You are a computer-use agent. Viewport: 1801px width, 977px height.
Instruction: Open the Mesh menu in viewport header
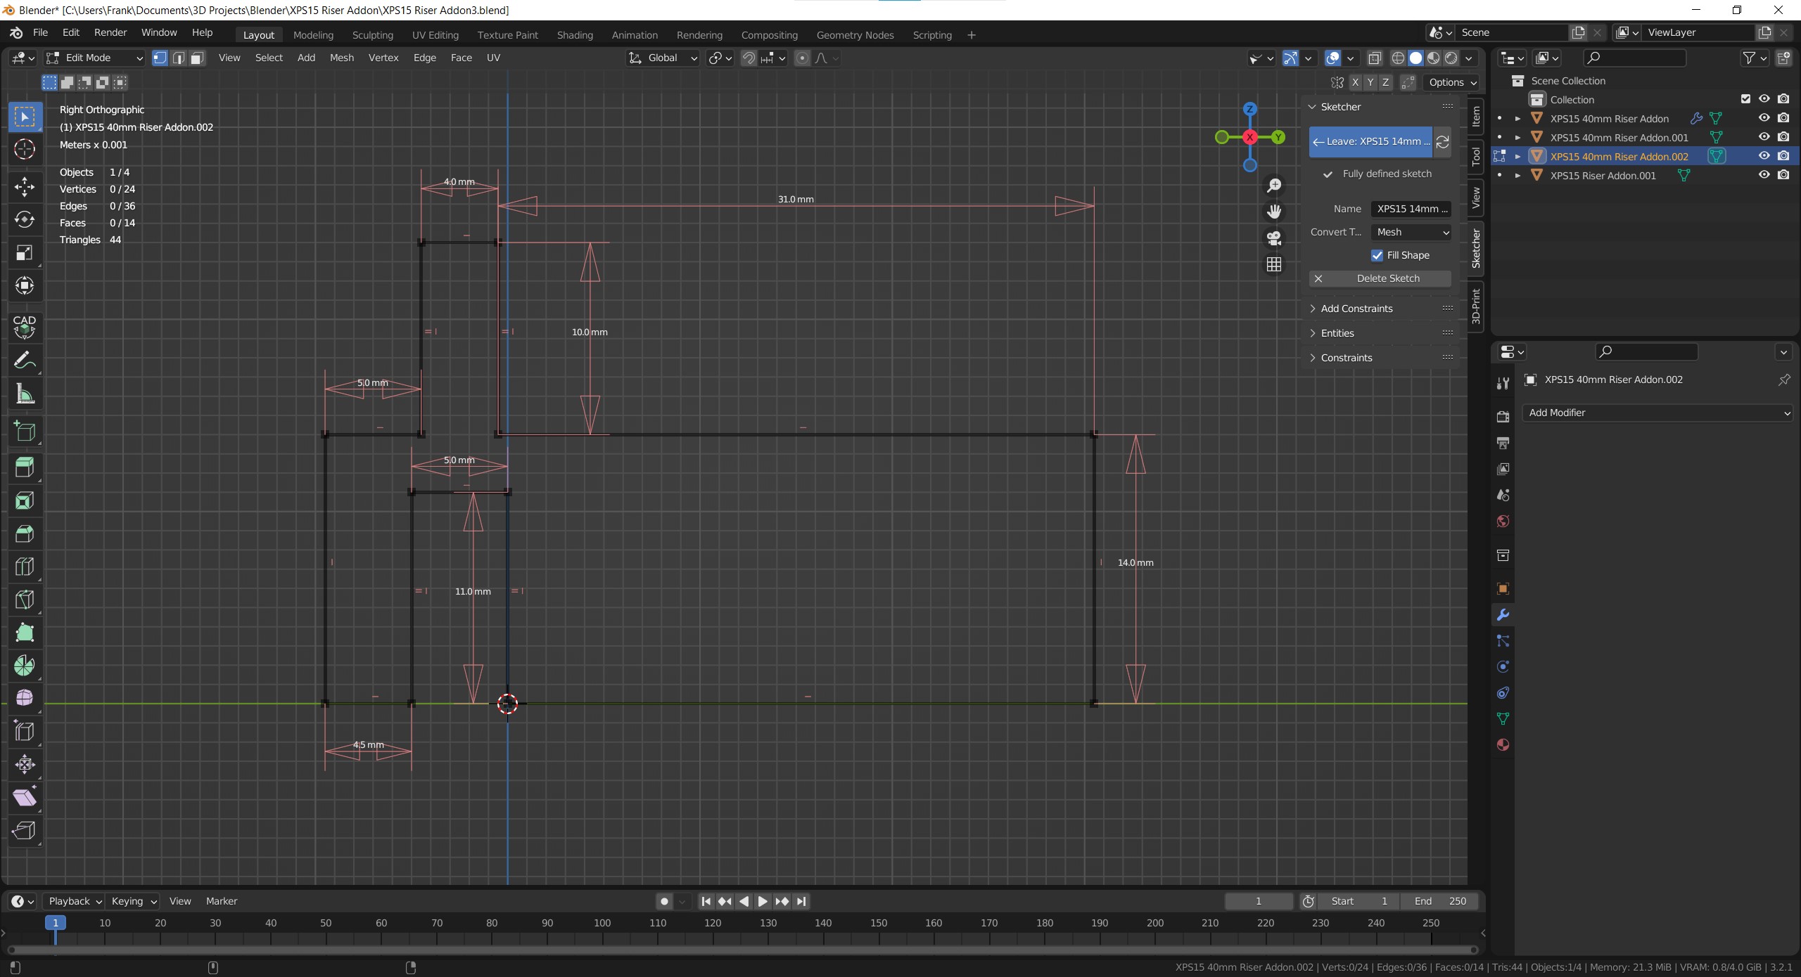(342, 58)
